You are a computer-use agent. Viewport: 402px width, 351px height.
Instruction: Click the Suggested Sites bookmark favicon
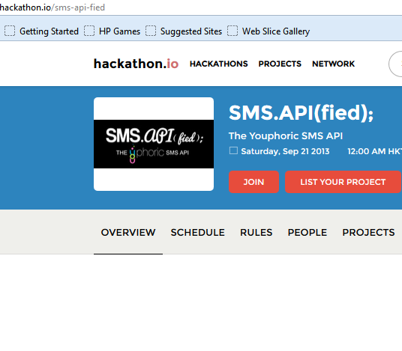click(151, 31)
